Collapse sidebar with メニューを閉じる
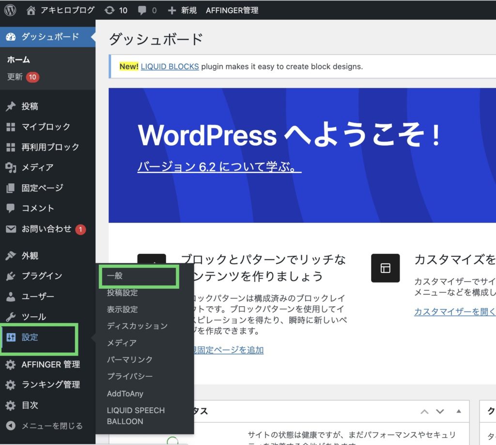Viewport: 496px width, 445px height. click(52, 426)
